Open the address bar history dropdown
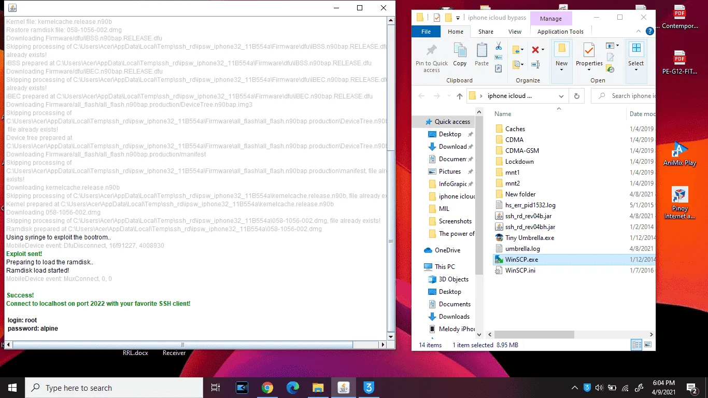The image size is (708, 398). [561, 96]
